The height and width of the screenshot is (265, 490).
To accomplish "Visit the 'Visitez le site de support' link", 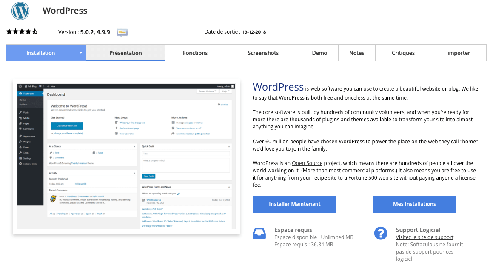I will [x=424, y=237].
